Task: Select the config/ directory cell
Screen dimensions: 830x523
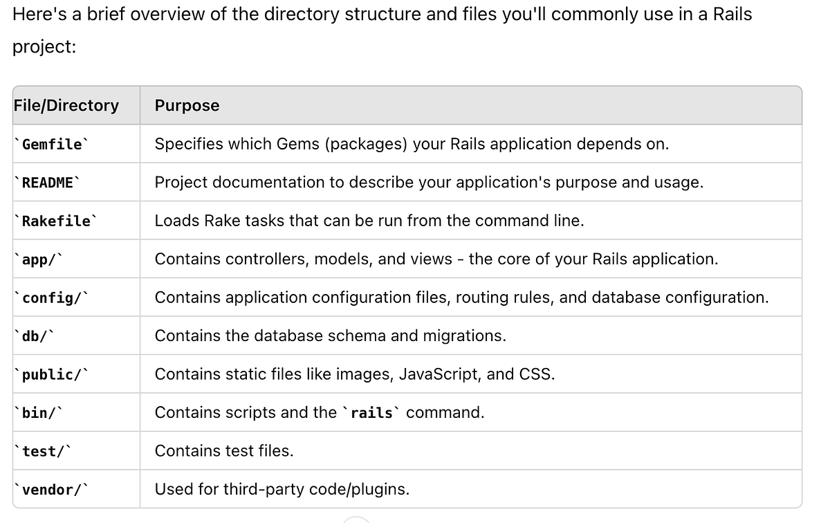Action: click(52, 297)
